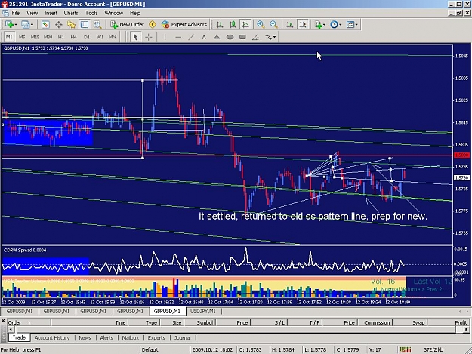Select the Crosshair tool
The image size is (472, 354).
click(x=149, y=37)
